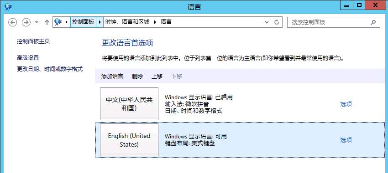Click the language icon in address bar
Image resolution: width=388 pixels, height=173 pixels.
tap(58, 22)
